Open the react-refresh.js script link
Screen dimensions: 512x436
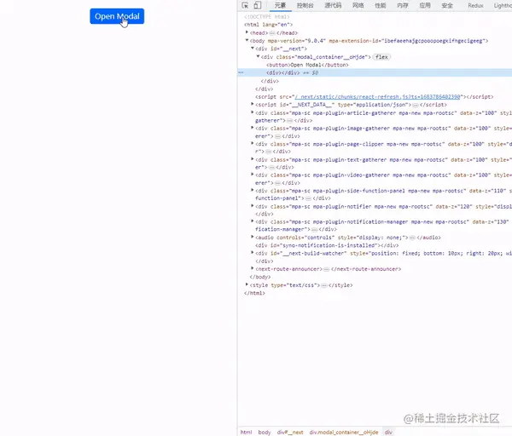click(377, 97)
